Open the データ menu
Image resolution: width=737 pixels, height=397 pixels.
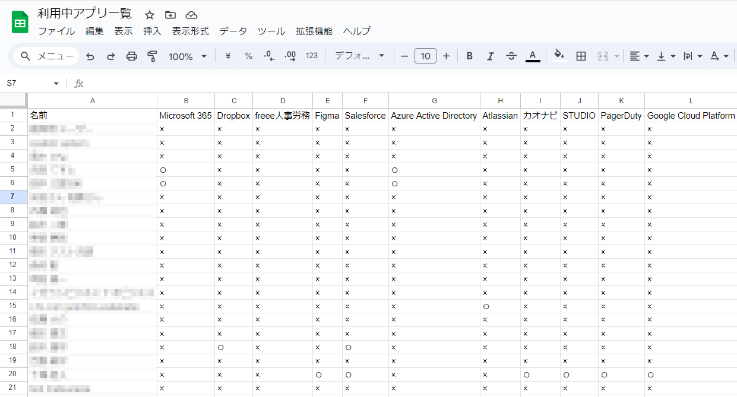(233, 31)
